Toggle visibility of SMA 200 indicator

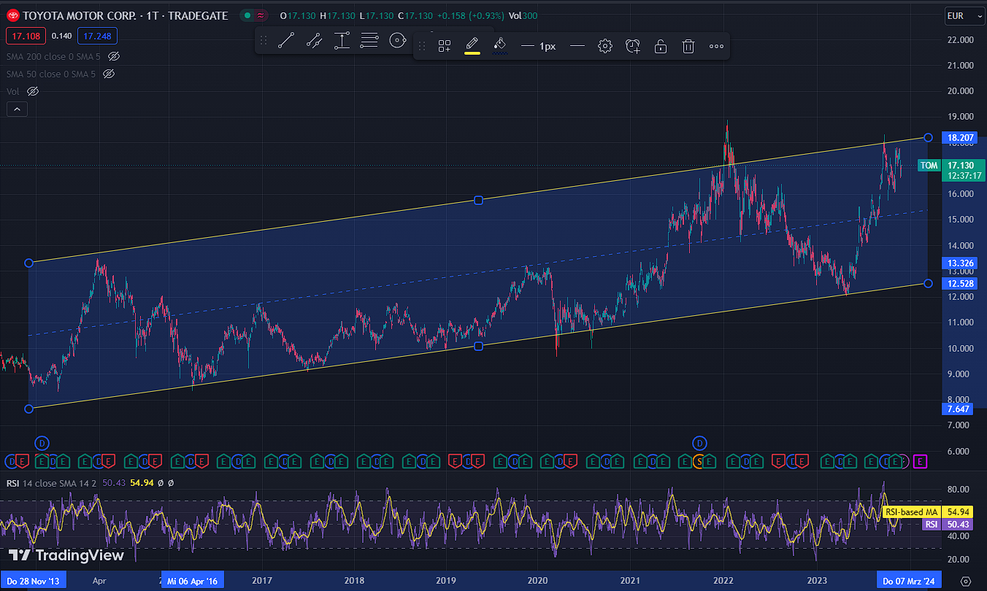(x=113, y=56)
